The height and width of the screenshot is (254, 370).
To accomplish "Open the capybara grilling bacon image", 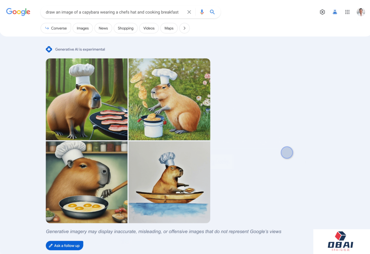I will (87, 99).
